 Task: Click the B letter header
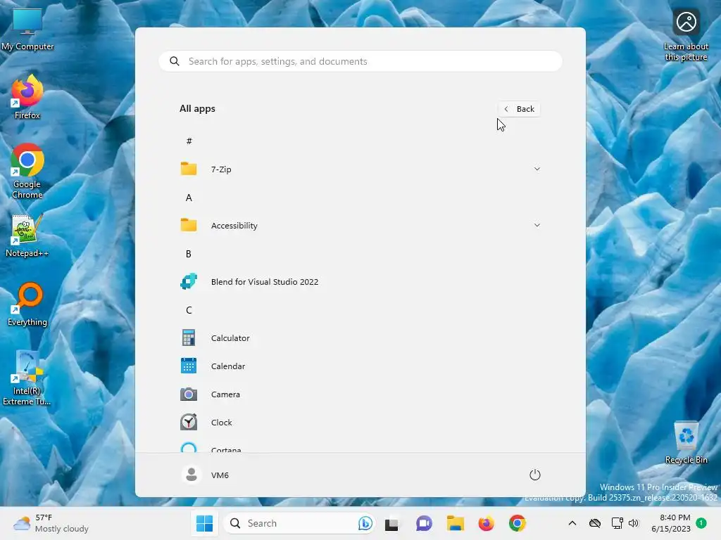click(x=189, y=254)
